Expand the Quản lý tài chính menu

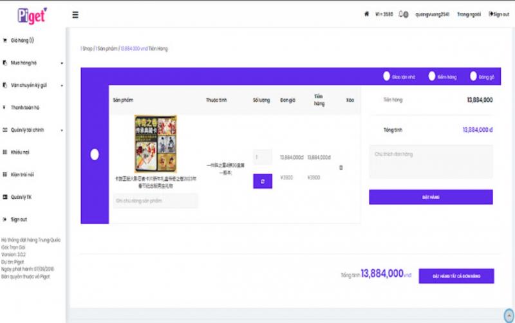[33, 130]
